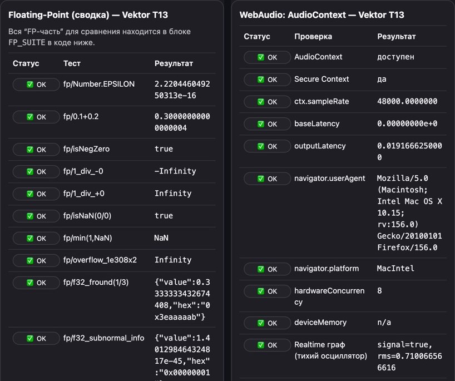
Task: Click the OK checkmark badge for navigator.userAgent
Action: click(x=267, y=179)
